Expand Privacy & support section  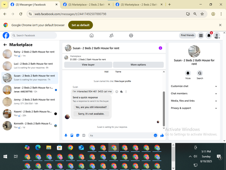[x=194, y=108]
